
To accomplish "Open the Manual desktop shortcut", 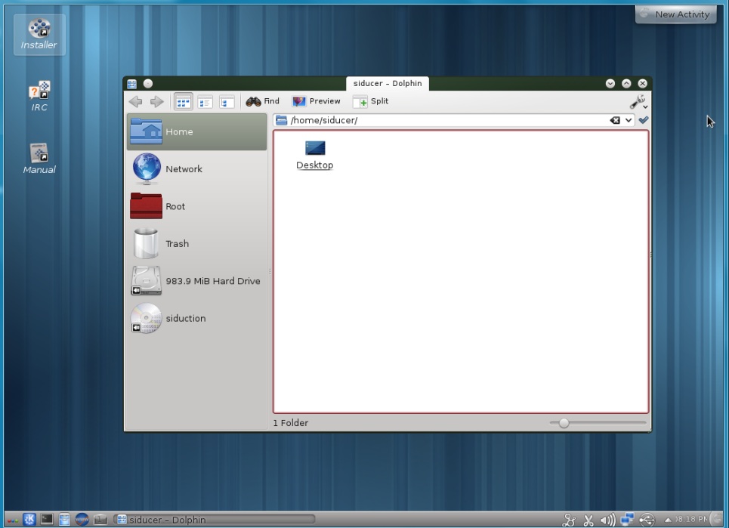I will (39, 159).
